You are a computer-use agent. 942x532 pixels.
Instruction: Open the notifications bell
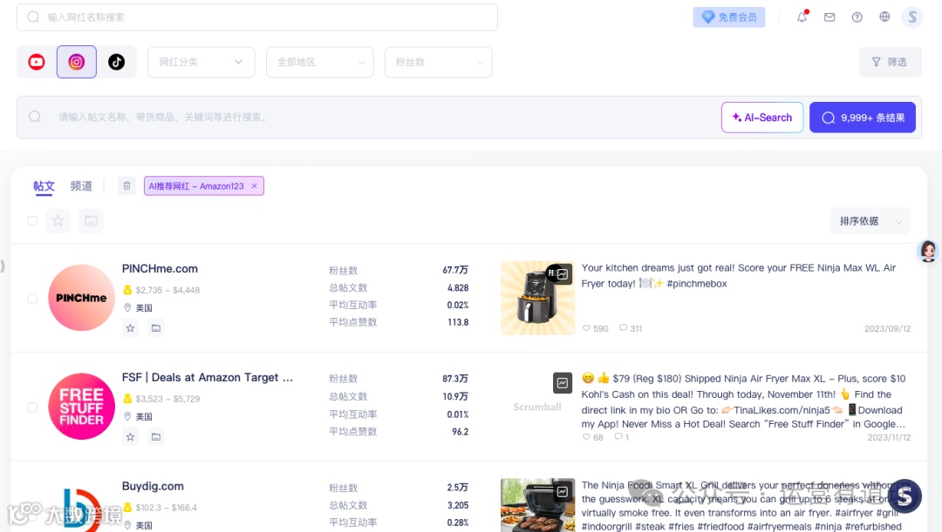[802, 17]
